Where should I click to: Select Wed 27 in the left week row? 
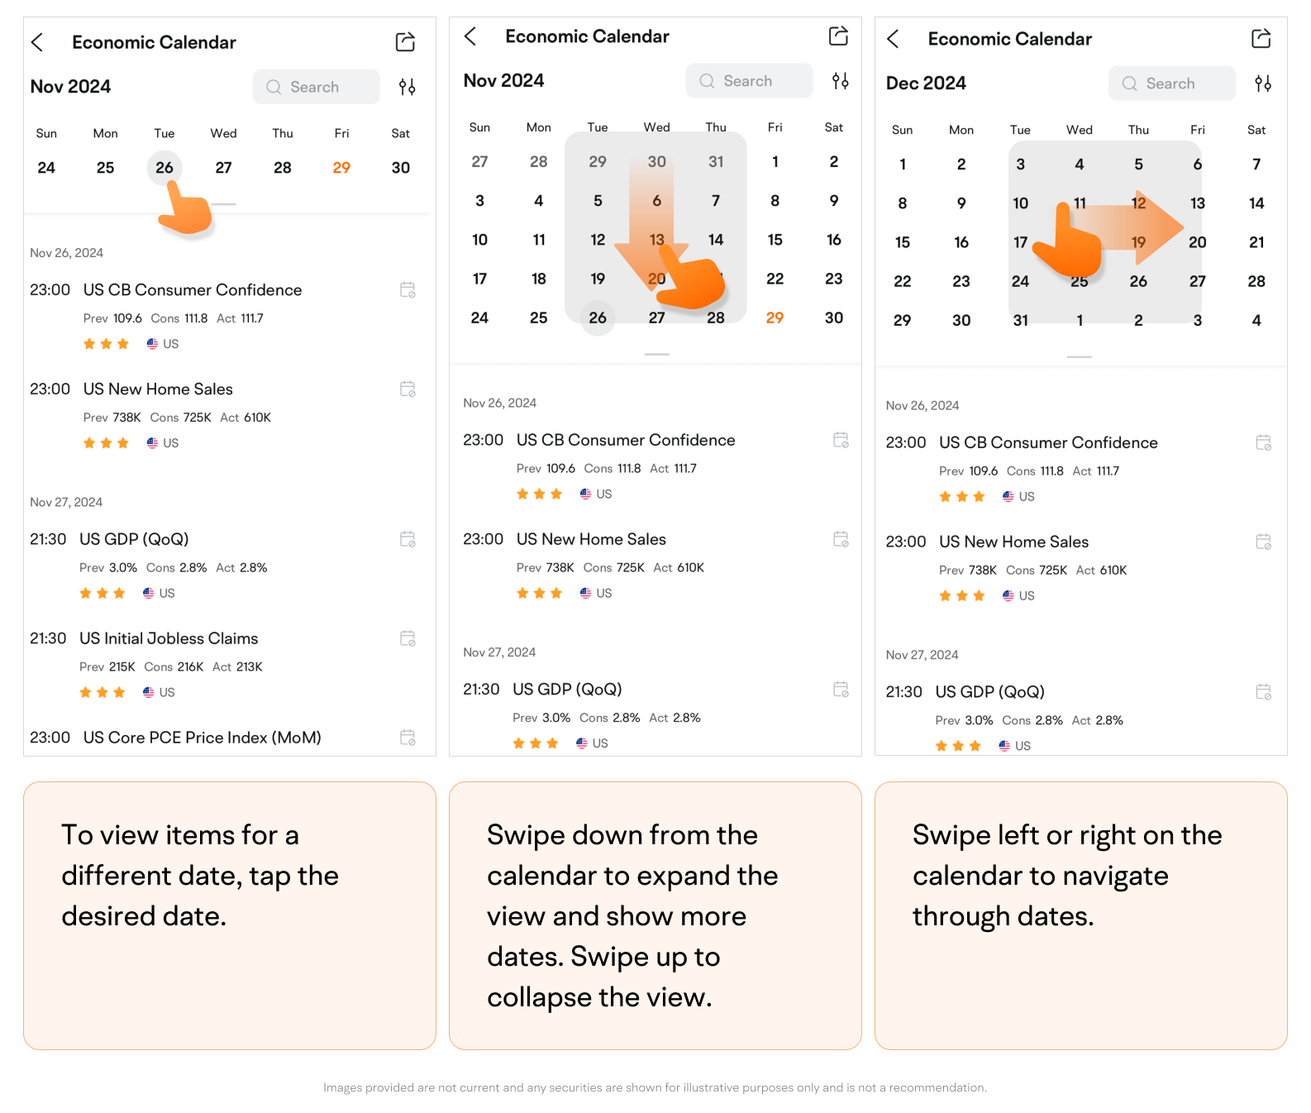[x=223, y=168]
